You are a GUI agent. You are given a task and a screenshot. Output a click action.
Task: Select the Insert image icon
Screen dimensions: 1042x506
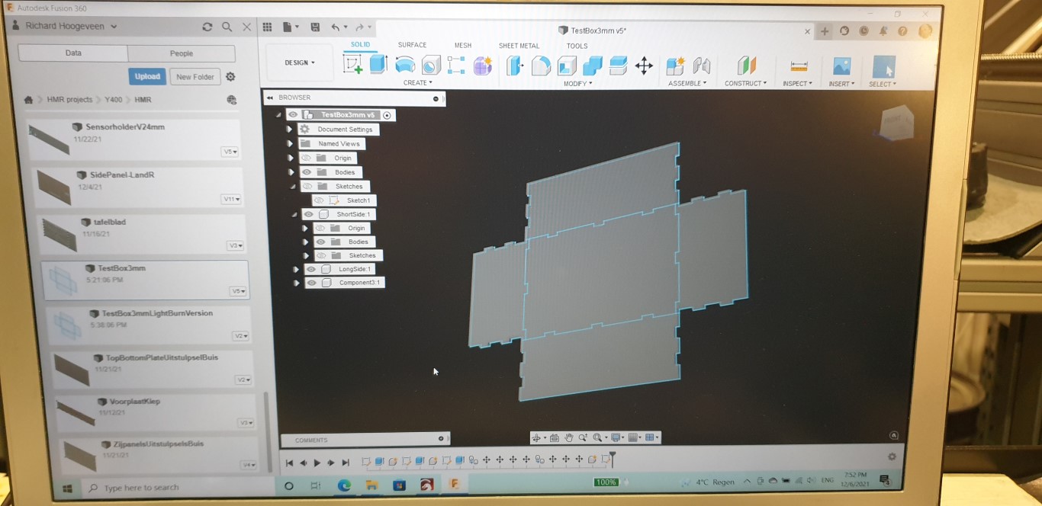[x=841, y=66]
